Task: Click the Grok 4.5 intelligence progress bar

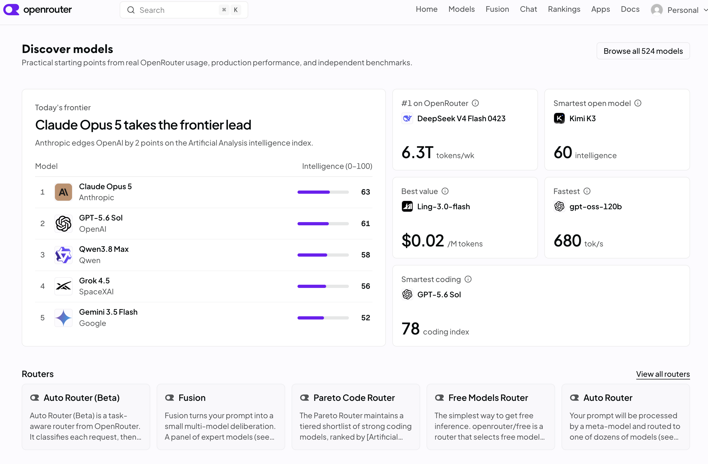Action: [x=323, y=286]
